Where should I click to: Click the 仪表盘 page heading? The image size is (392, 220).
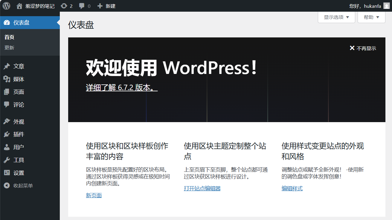[x=81, y=25]
